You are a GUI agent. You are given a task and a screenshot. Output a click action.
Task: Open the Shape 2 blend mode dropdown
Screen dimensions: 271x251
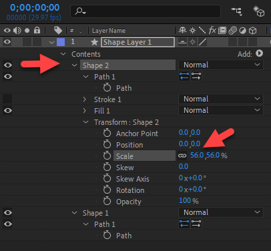(x=221, y=65)
